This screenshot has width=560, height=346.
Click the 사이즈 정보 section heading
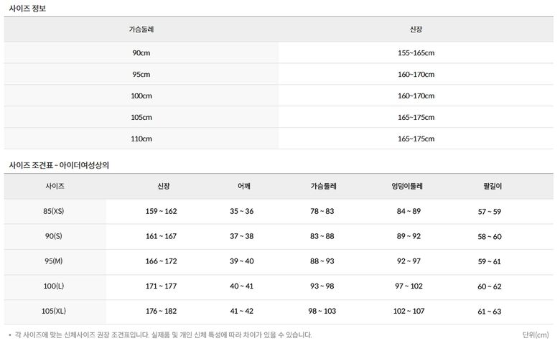pos(28,8)
